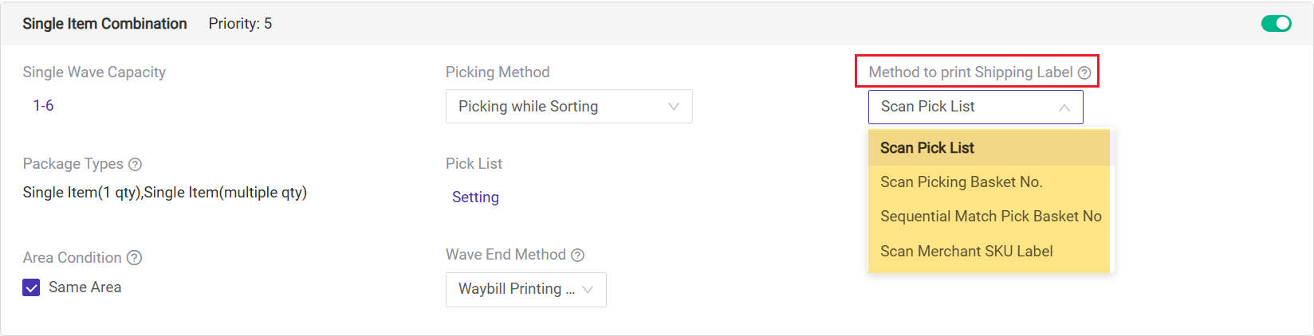Open the Pick List Setting link
This screenshot has height=336, width=1314.
475,197
